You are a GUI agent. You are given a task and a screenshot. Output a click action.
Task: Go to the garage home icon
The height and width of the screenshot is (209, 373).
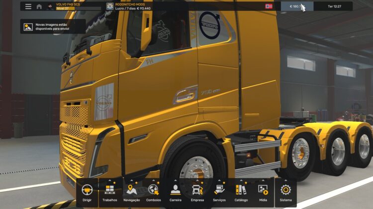tap(39, 6)
